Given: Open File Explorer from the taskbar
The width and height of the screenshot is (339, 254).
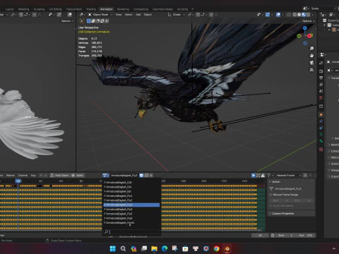Looking at the screenshot, I should 154,248.
